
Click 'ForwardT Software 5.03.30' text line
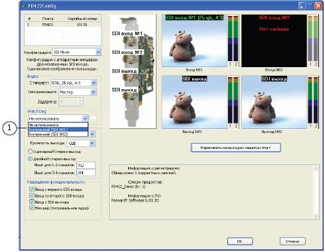135,200
